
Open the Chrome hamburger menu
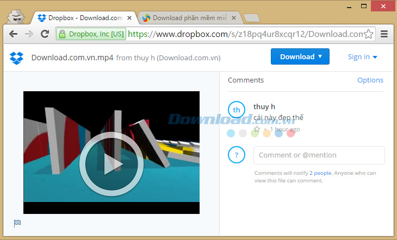coord(384,34)
